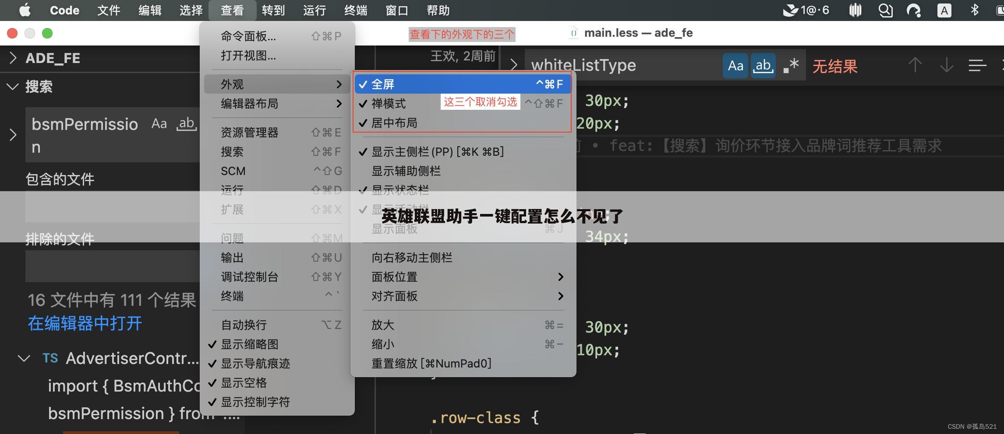Image resolution: width=1004 pixels, height=434 pixels.
Task: Select import { BsmAuthCo result line
Action: click(124, 386)
